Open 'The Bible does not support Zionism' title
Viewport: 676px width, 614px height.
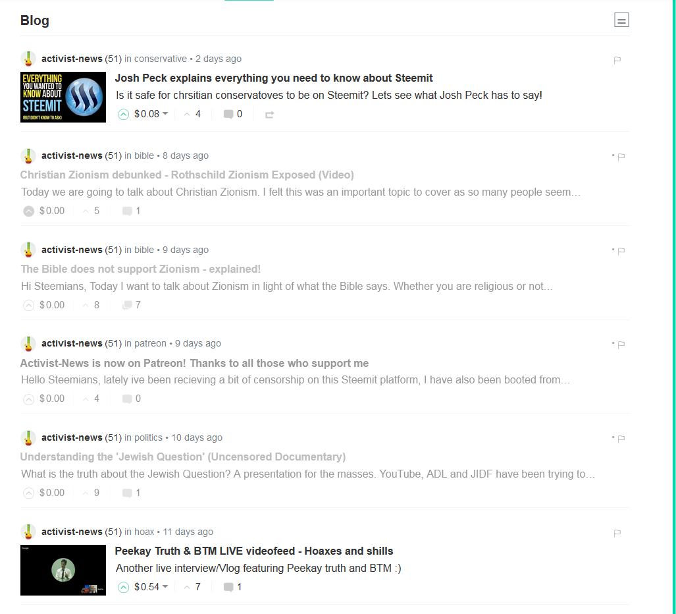(141, 269)
